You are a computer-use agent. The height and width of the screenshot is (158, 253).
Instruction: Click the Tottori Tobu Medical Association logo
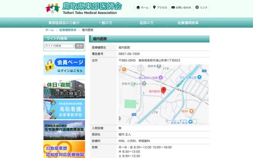coord(83,8)
